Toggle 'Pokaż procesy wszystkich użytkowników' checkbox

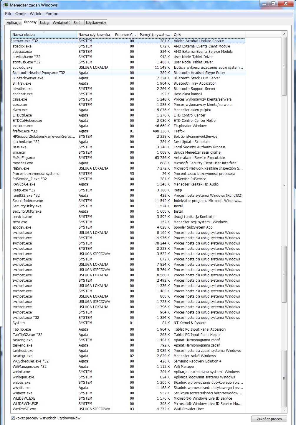13,418
